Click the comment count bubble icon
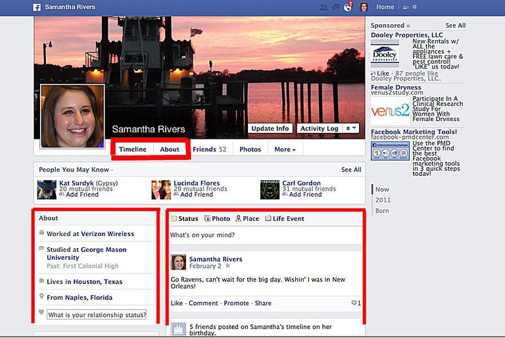 354,303
